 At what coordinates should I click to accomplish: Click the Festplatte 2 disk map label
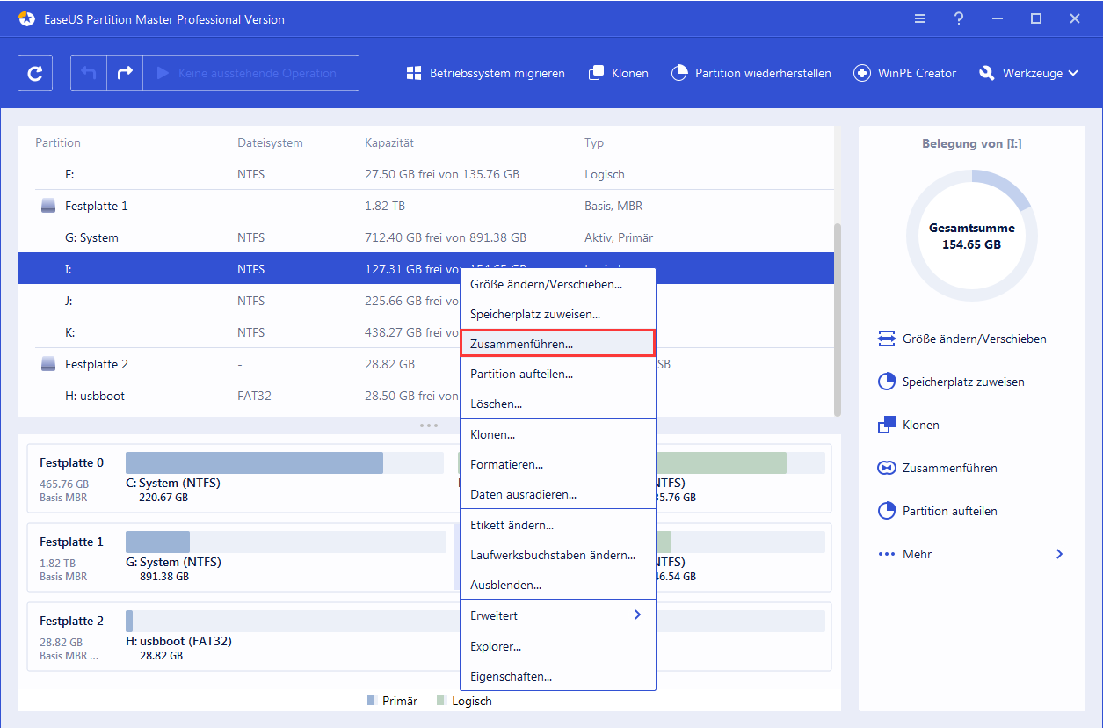(71, 621)
